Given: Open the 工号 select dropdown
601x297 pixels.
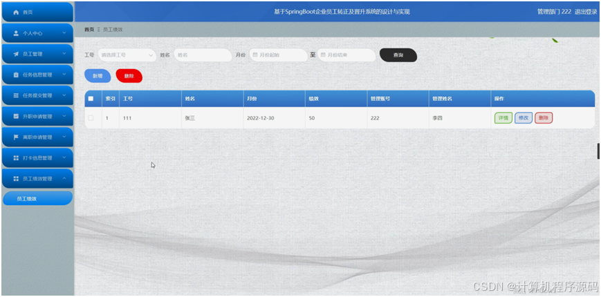Looking at the screenshot, I should [127, 55].
